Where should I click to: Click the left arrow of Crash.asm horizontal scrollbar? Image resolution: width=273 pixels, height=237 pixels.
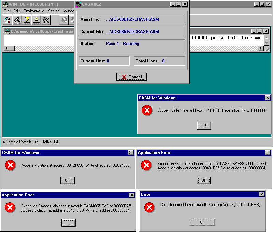click(6, 48)
